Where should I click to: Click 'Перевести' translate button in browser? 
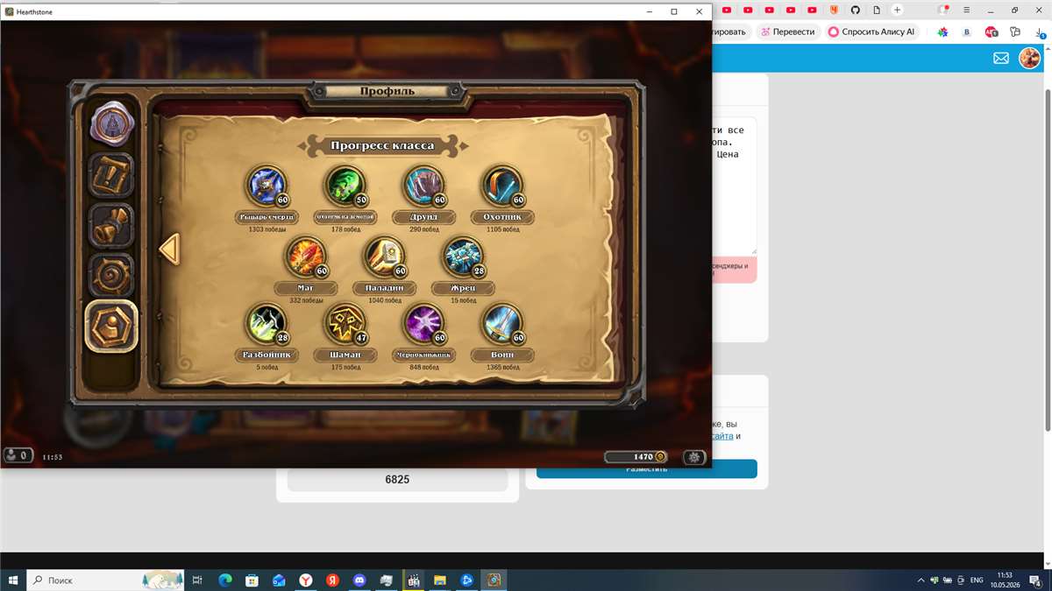click(787, 32)
